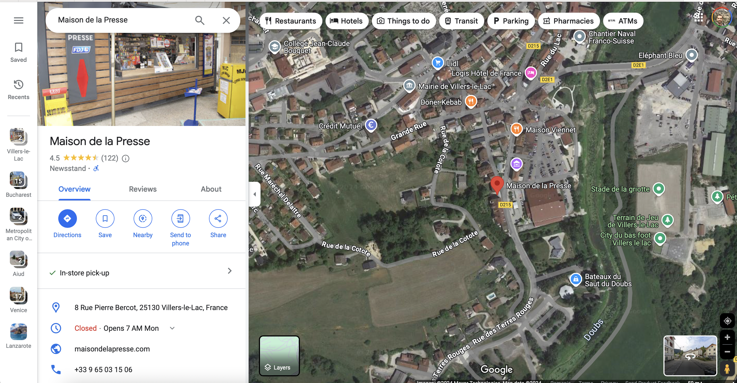Save this place with Save button
This screenshot has width=737, height=383.
click(105, 219)
